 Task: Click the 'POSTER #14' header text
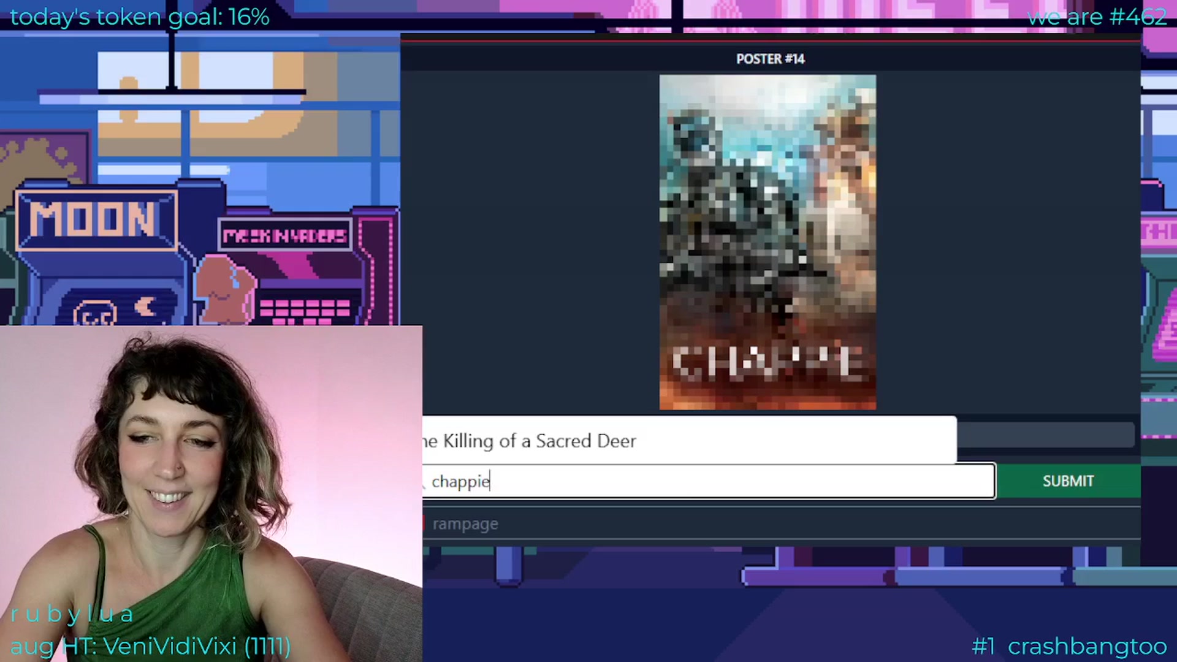(770, 59)
